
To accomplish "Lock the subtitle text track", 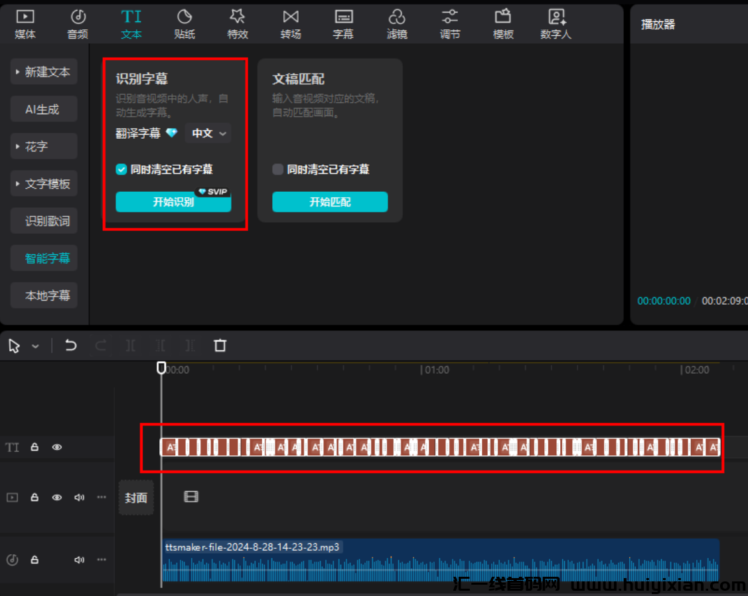I will (x=35, y=447).
